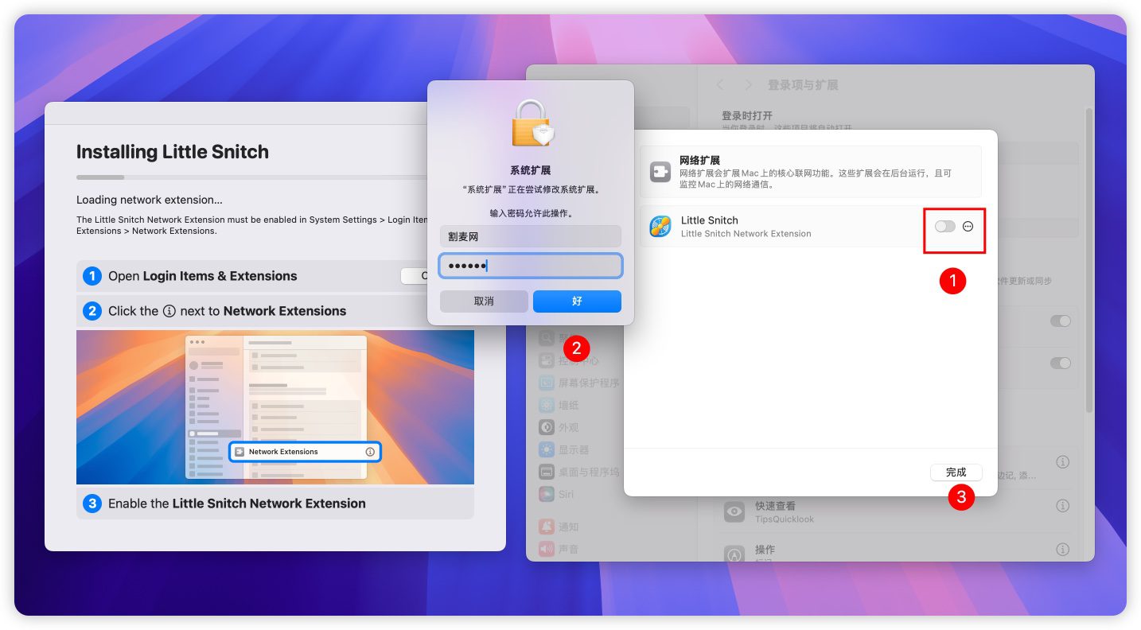Click the padlock icon in the password dialog

click(x=531, y=123)
